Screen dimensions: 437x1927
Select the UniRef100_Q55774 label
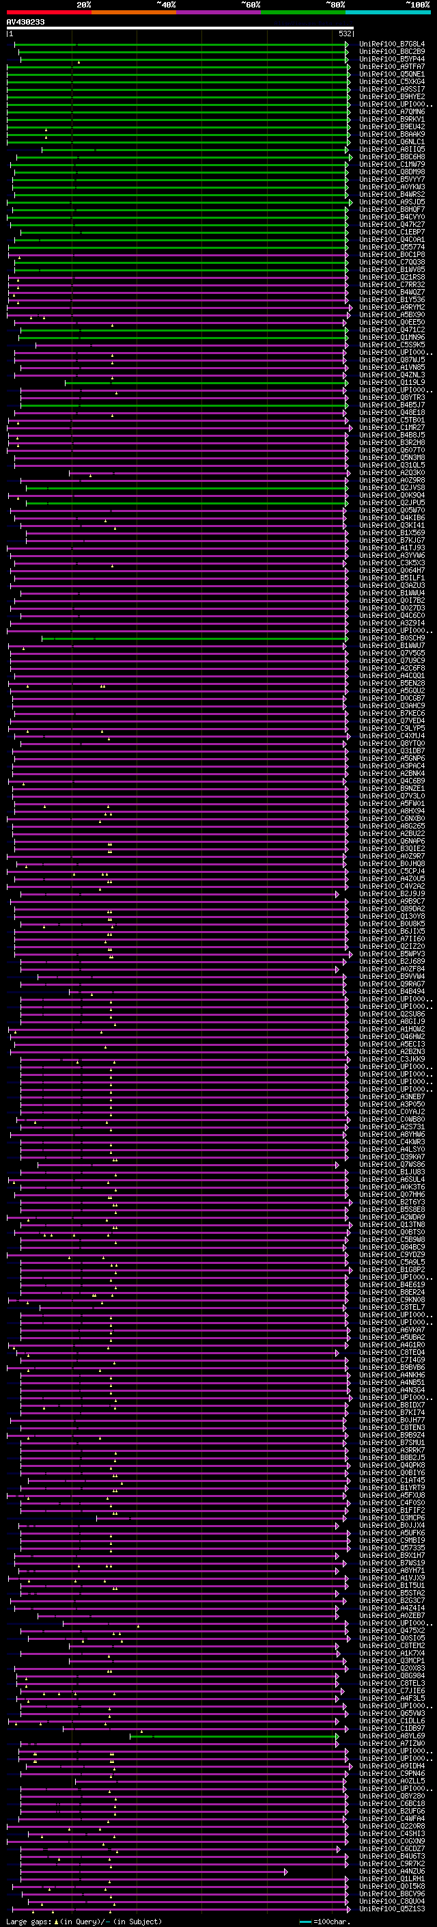tap(392, 247)
